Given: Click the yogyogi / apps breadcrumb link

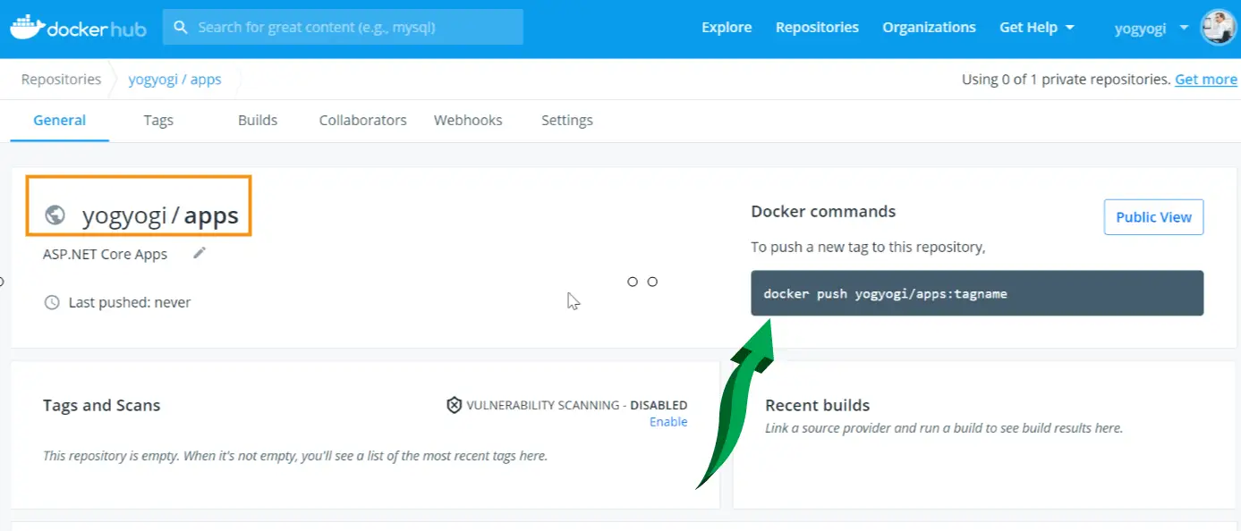Looking at the screenshot, I should tap(174, 80).
